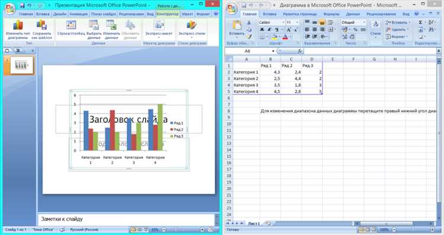The image size is (444, 235).
Task: Expand the Name Box dropdown arrow
Action: coord(273,51)
